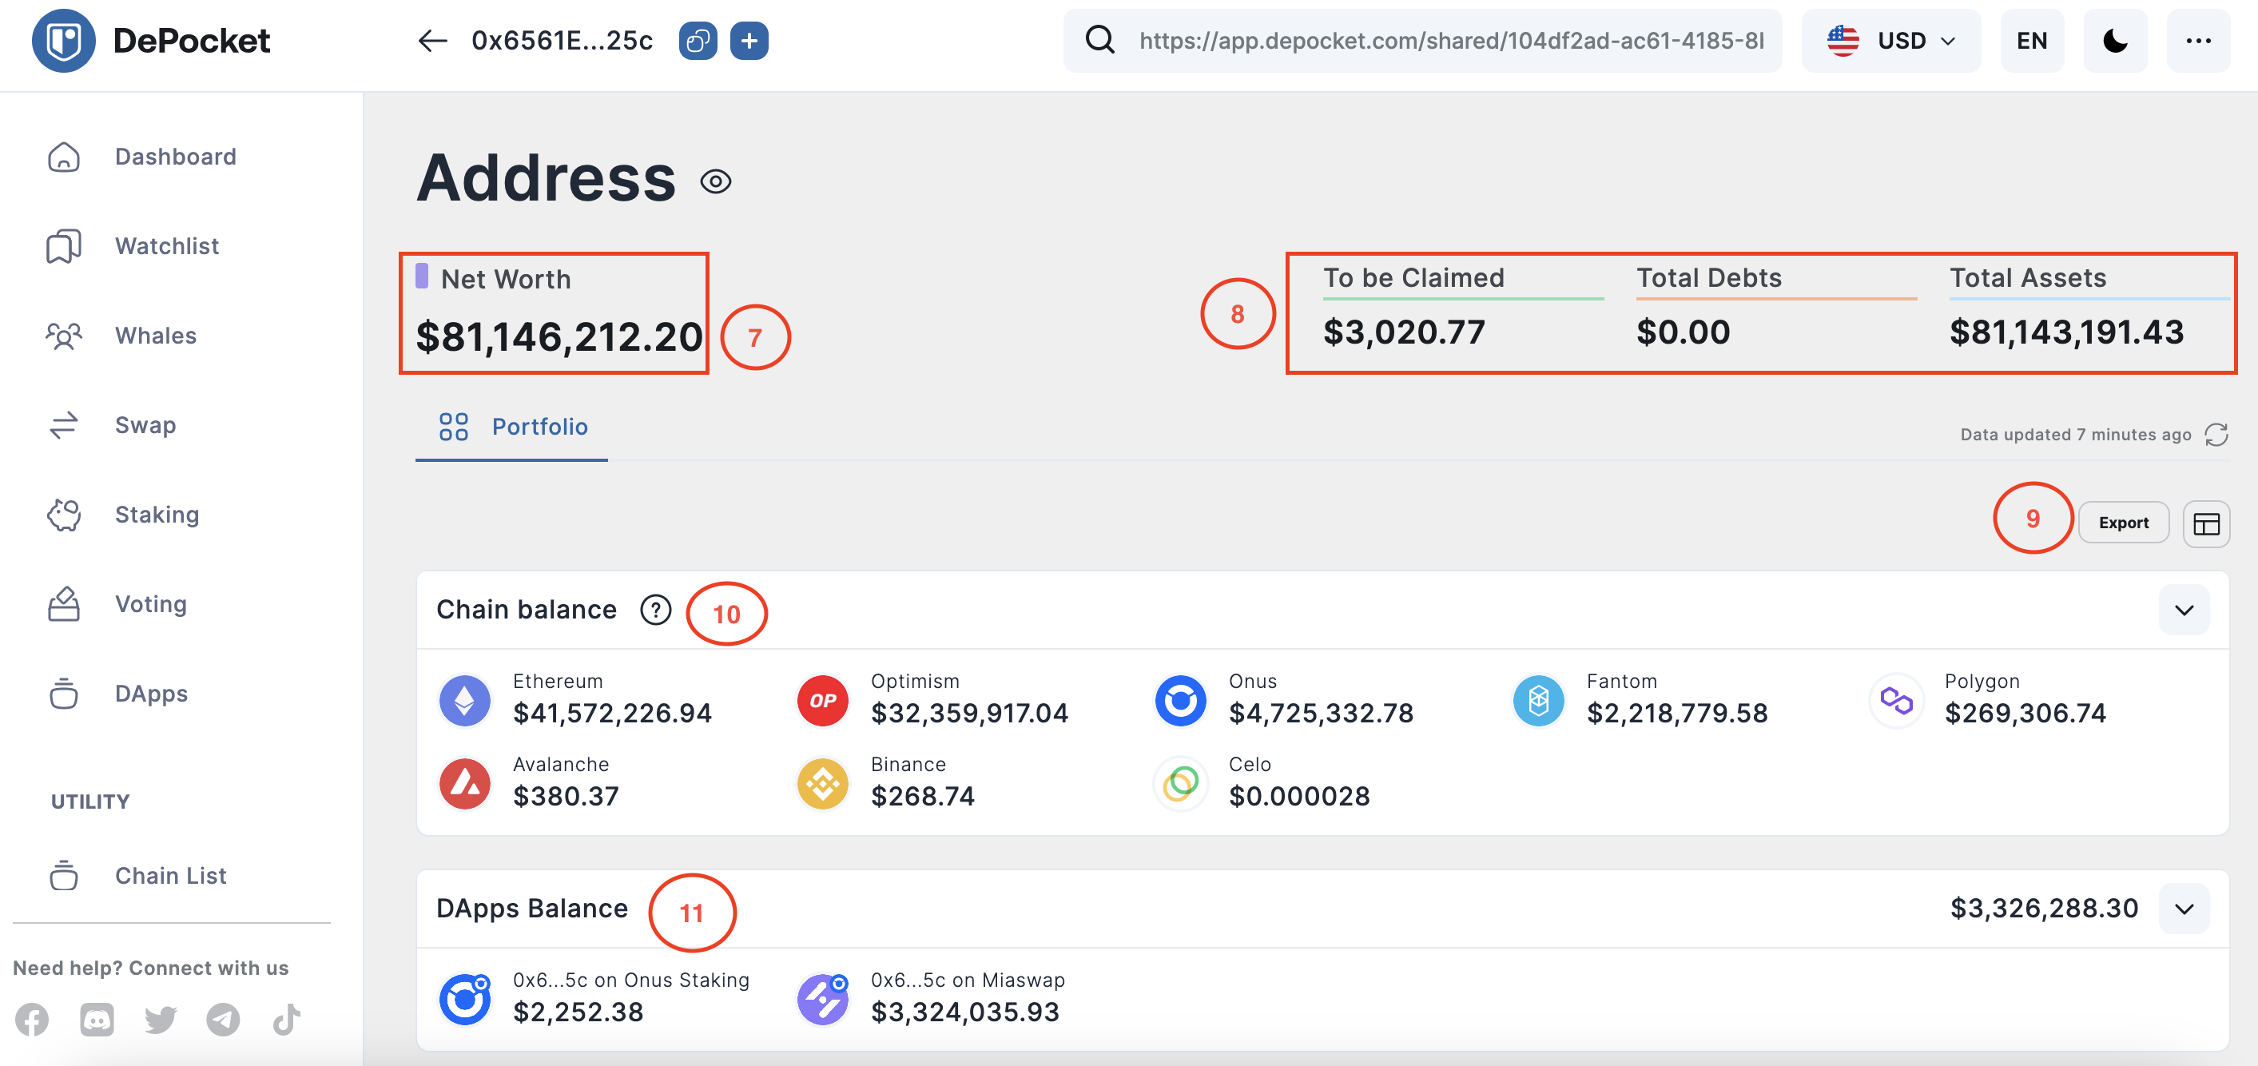Click the 0x6561E...25c address text

coord(562,42)
